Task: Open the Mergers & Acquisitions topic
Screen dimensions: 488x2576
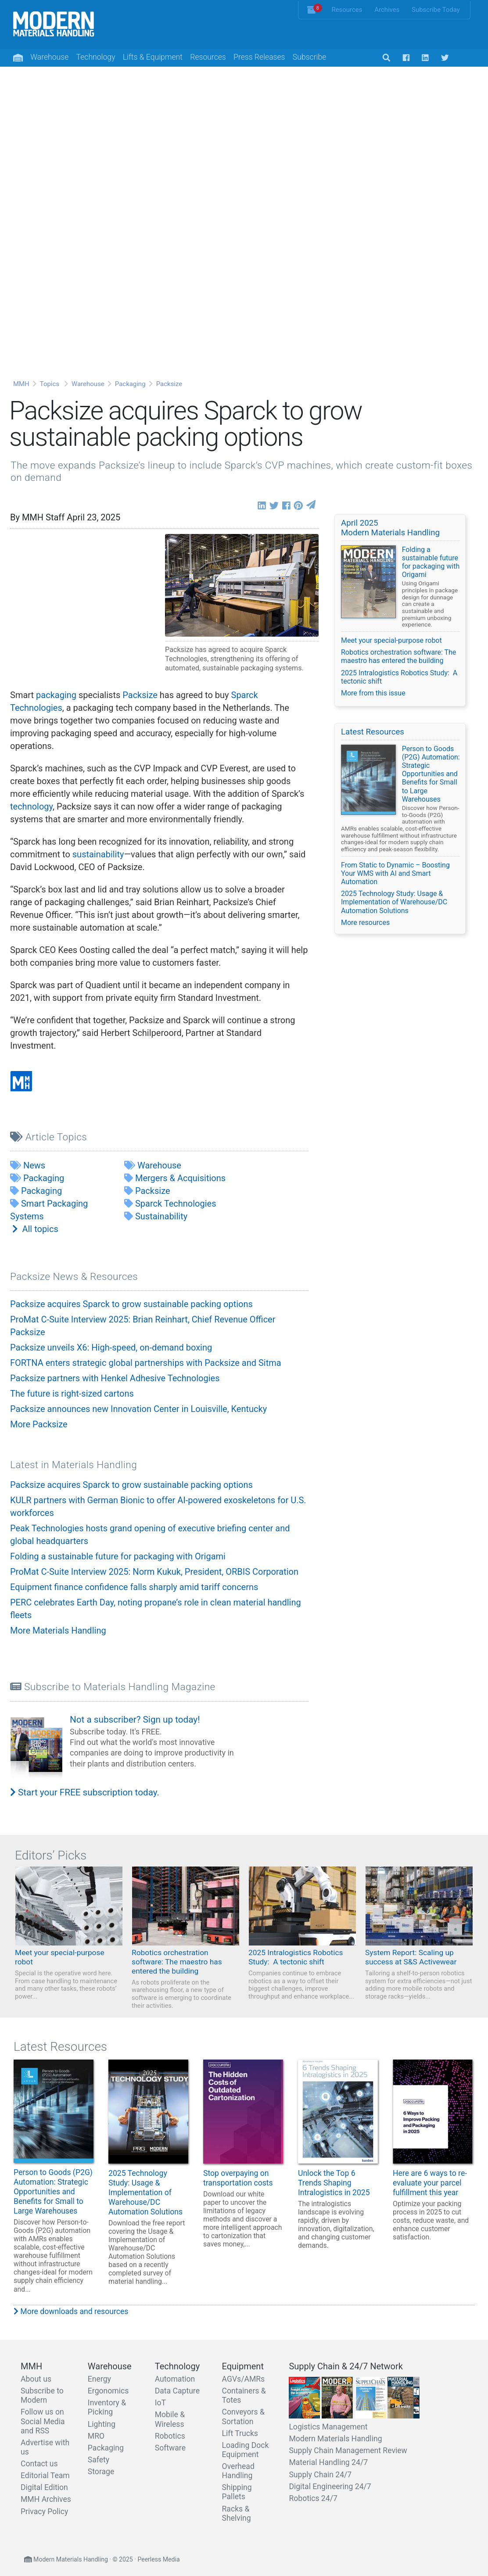Action: pyautogui.click(x=180, y=1178)
